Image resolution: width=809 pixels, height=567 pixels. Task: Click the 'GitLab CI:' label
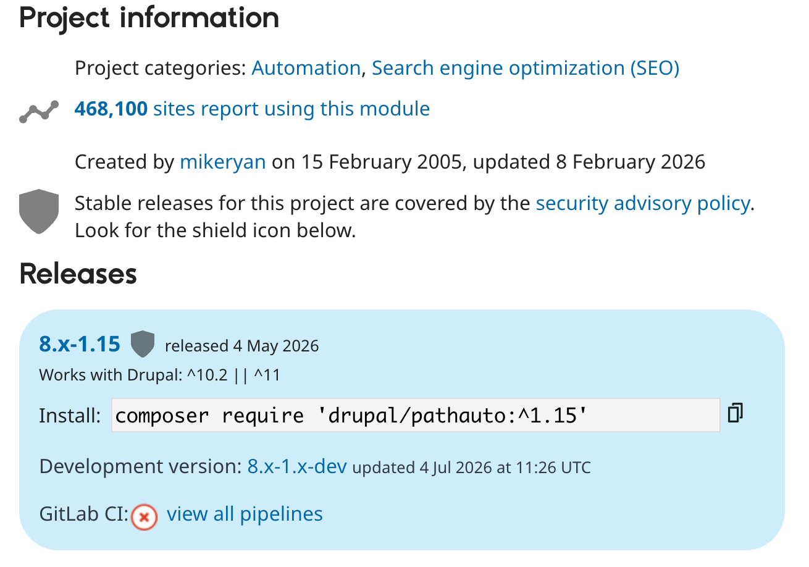tap(84, 514)
